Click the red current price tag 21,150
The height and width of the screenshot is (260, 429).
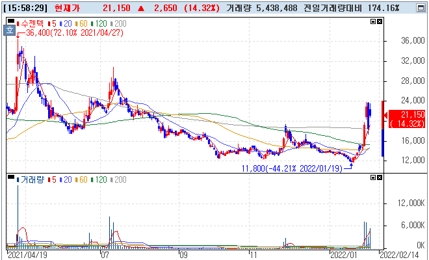pyautogui.click(x=407, y=119)
